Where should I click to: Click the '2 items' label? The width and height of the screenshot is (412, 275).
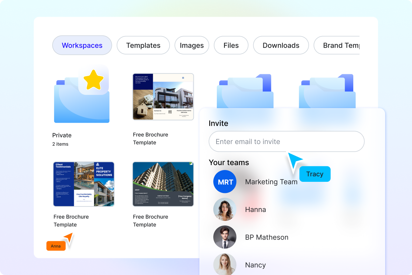60,144
